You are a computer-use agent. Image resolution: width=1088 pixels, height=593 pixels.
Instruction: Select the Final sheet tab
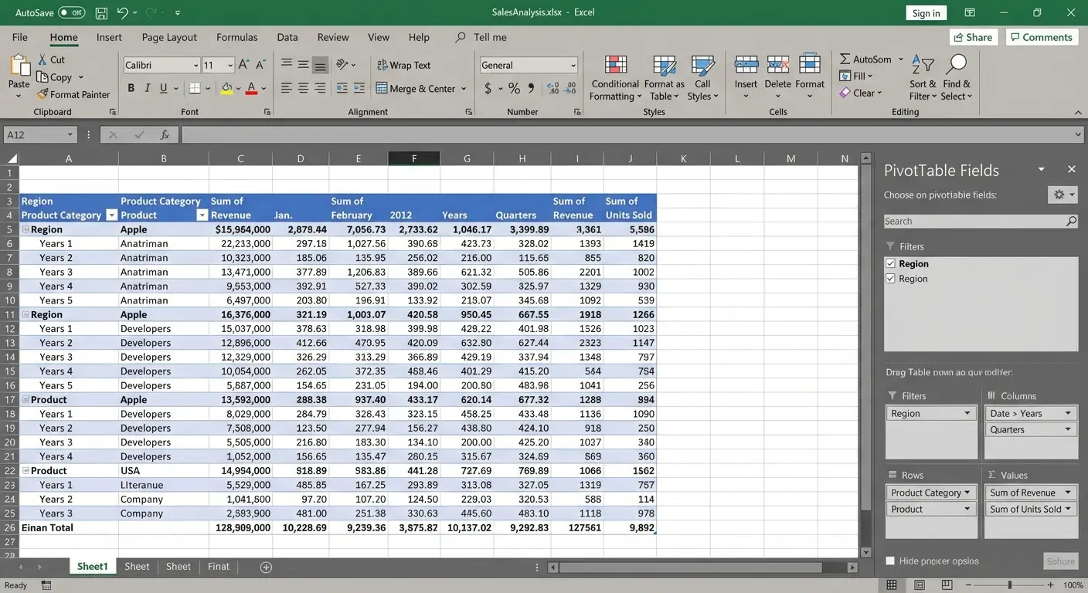tap(218, 566)
